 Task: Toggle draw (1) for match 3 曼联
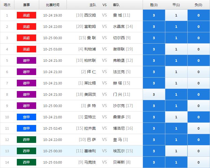(176, 38)
